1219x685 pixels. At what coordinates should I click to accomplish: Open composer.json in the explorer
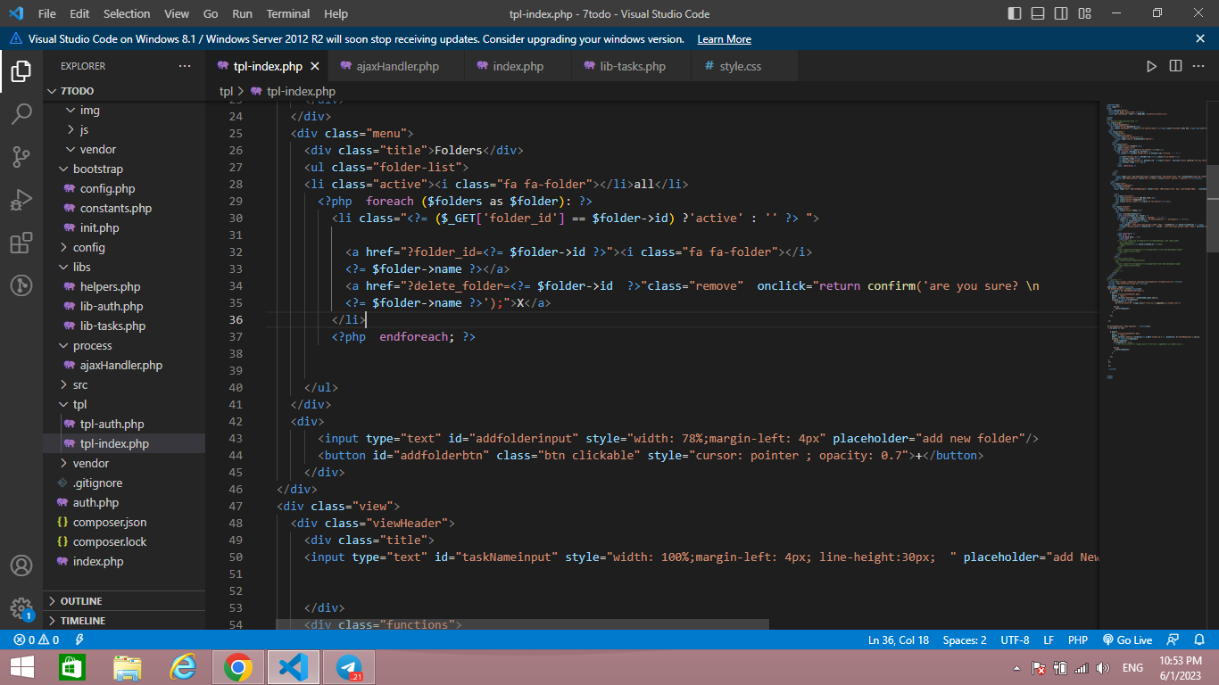(x=124, y=523)
